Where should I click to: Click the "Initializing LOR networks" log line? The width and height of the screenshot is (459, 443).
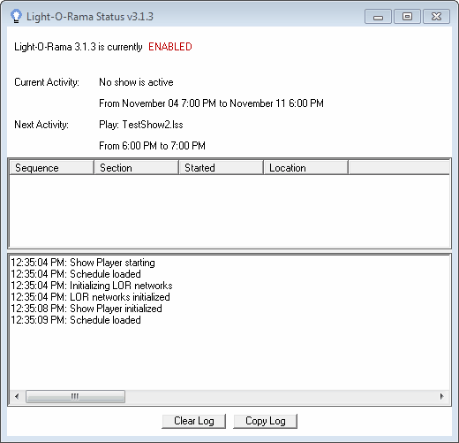tap(92, 286)
